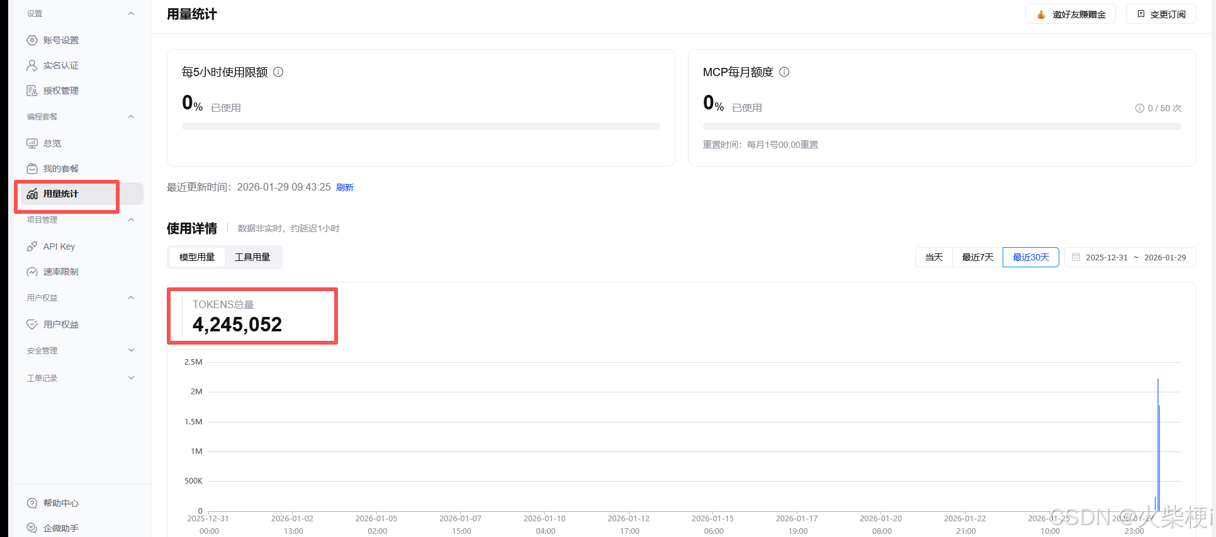
Task: Click the tall blue usage spike in chart
Action: click(x=1157, y=445)
